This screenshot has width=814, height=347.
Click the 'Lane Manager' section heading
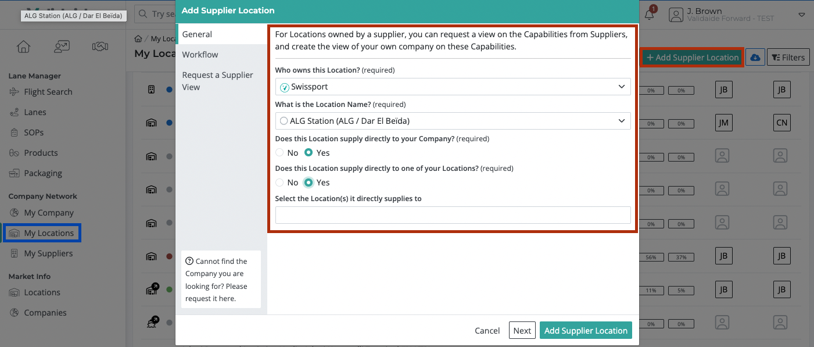click(x=34, y=76)
